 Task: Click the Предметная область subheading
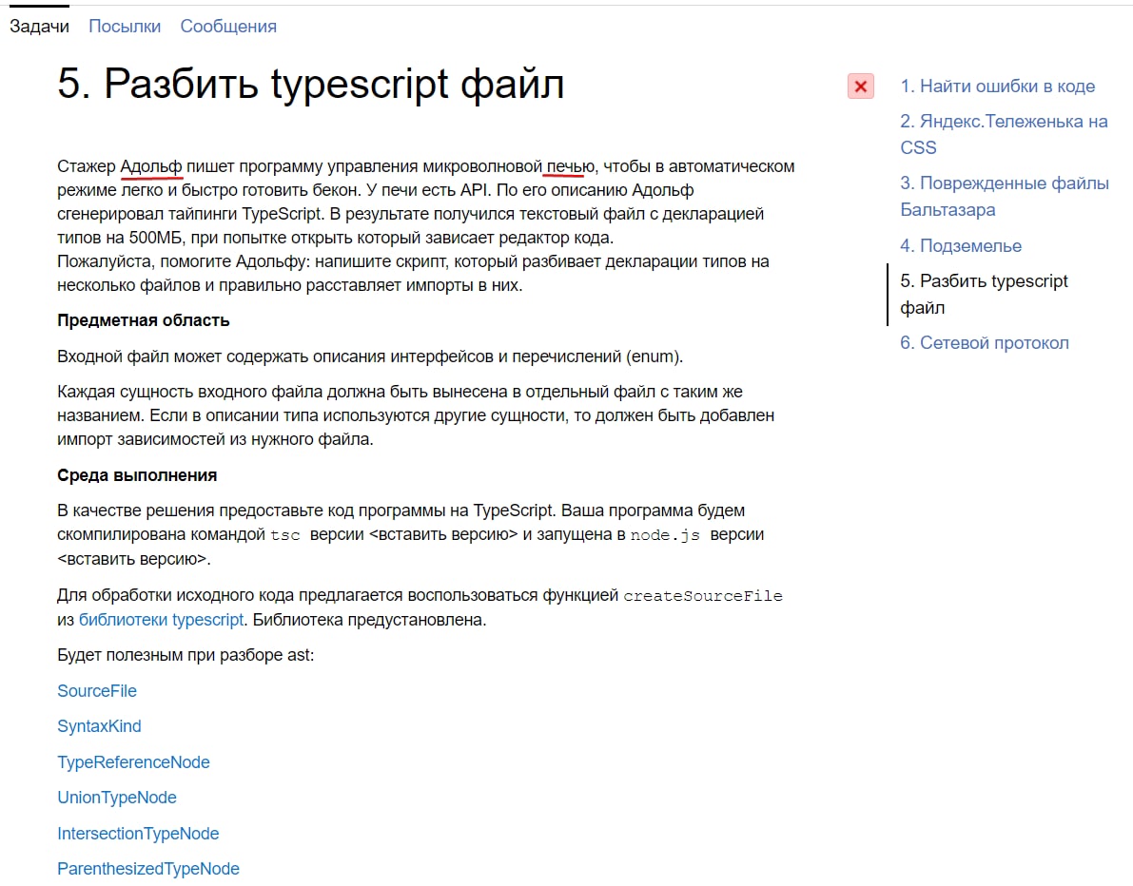(143, 320)
